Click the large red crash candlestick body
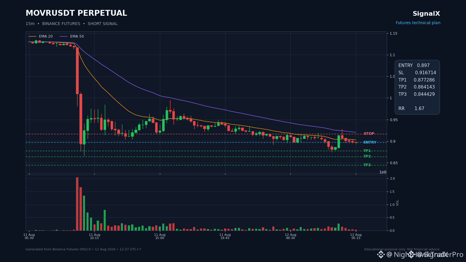Image resolution: width=466 pixels, height=262 pixels. pos(77,71)
